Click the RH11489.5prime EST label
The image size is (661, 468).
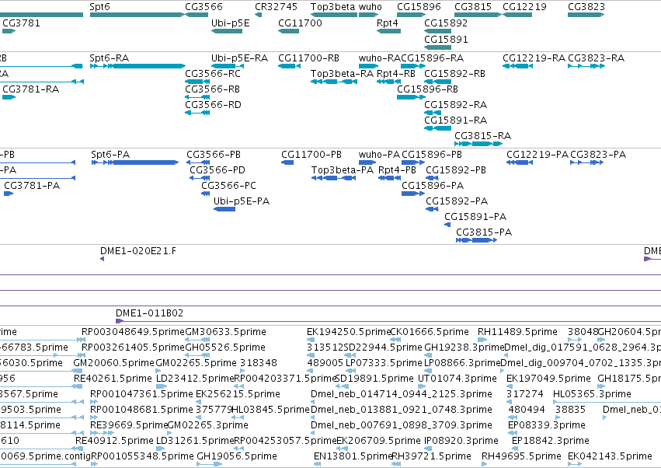[517, 332]
